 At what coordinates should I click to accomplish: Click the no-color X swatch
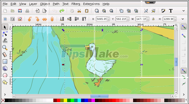(3, 100)
